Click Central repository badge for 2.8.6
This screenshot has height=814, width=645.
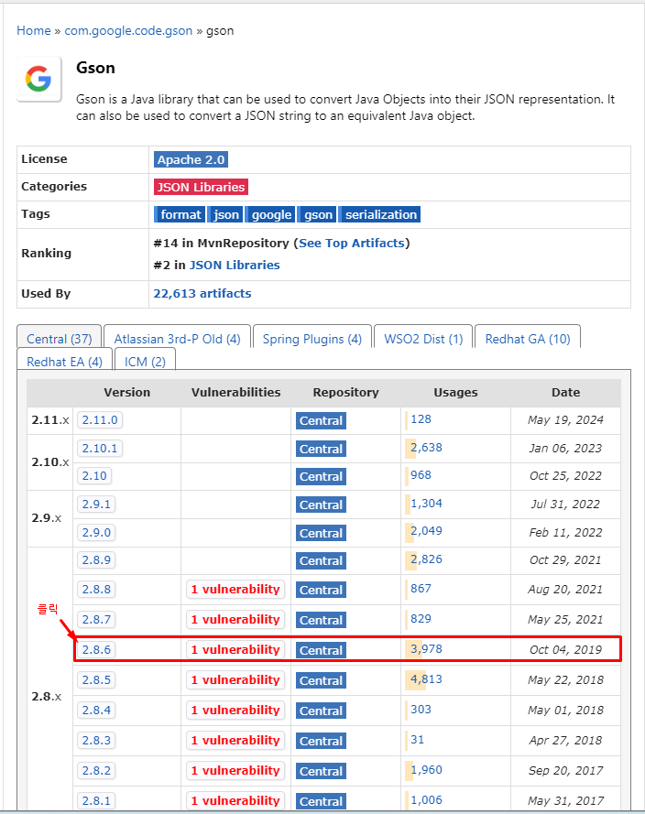pyautogui.click(x=321, y=650)
